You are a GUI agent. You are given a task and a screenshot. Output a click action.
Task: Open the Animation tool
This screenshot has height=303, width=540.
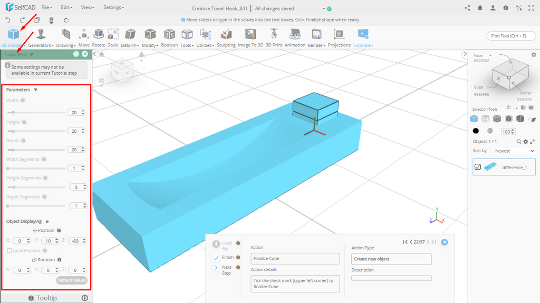295,38
